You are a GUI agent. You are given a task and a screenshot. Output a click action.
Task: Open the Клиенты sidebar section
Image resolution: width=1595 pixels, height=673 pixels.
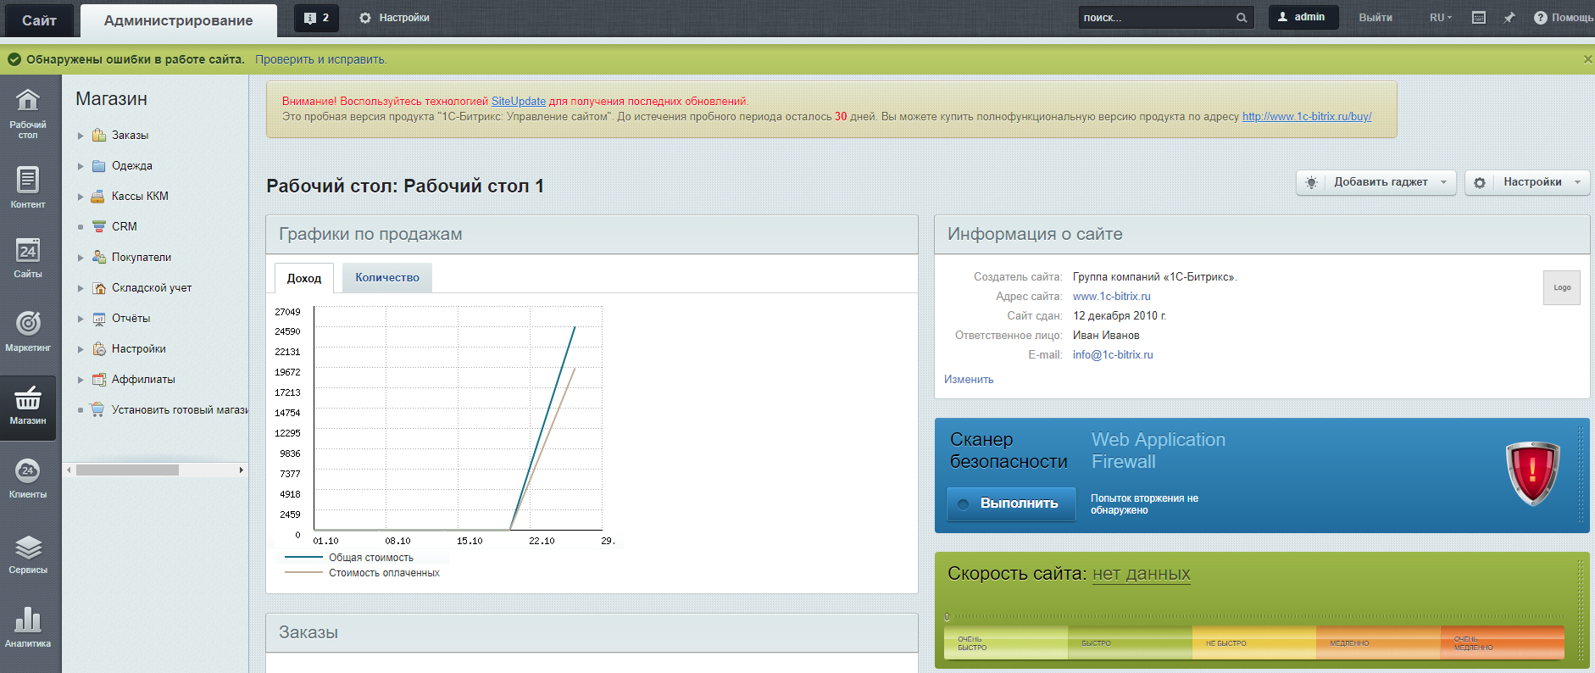click(28, 478)
